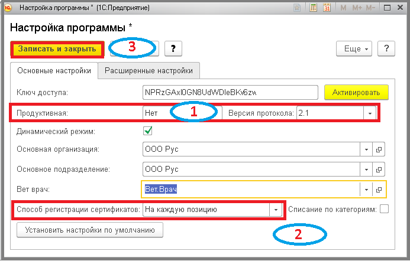
Task: Switch to Основные настройки tab
Action: point(54,70)
